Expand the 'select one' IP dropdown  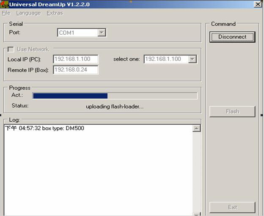[192, 59]
